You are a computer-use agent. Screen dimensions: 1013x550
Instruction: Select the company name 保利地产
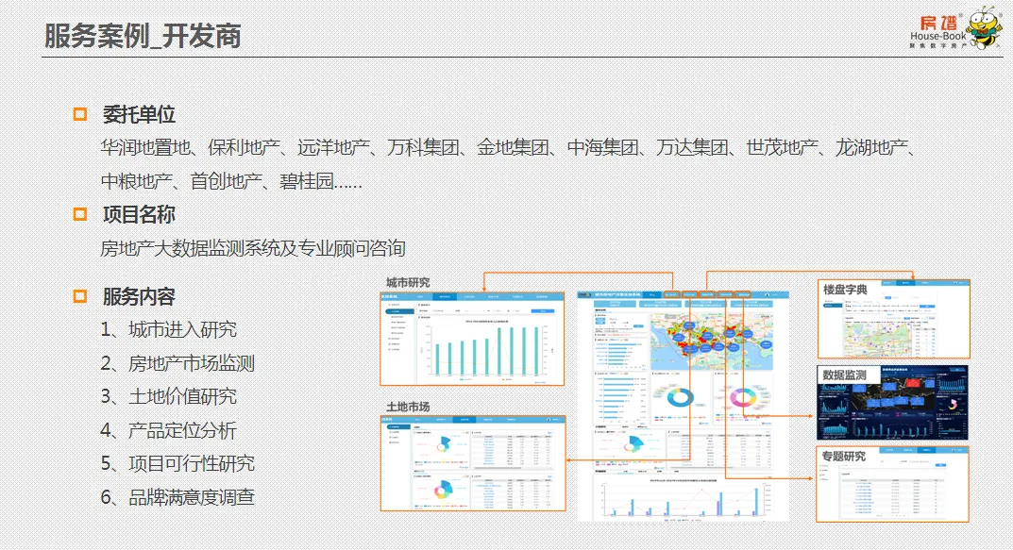[244, 147]
